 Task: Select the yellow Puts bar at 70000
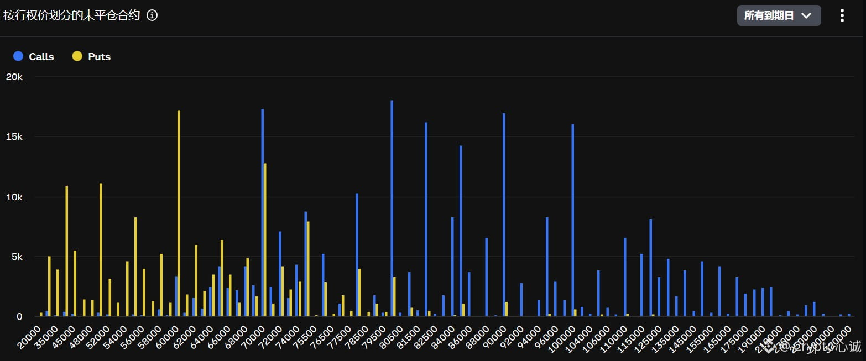[x=265, y=240]
